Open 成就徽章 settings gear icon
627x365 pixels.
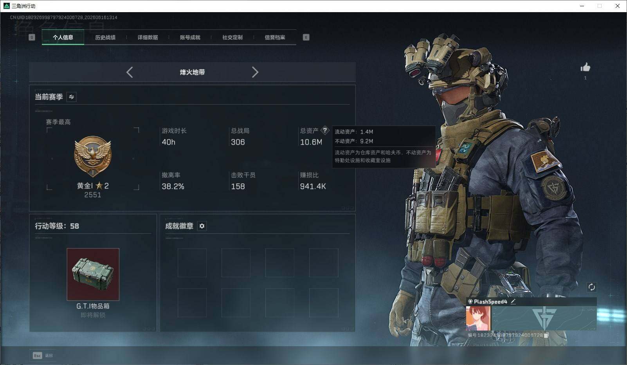coord(202,226)
